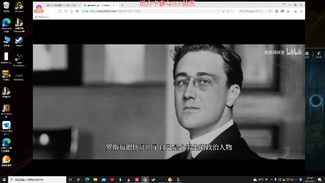The height and width of the screenshot is (183, 325).
Task: Close the first browser tab
Action: (x=80, y=5)
